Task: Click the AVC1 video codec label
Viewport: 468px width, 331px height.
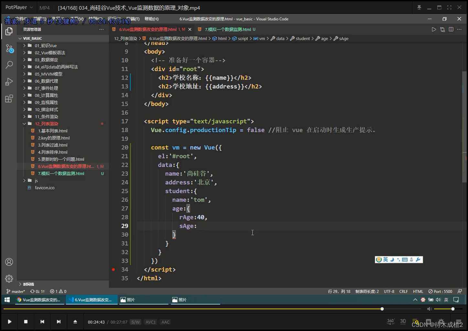Action: (151, 322)
